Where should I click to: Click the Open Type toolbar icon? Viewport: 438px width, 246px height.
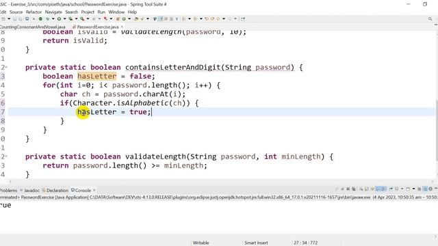click(136, 19)
